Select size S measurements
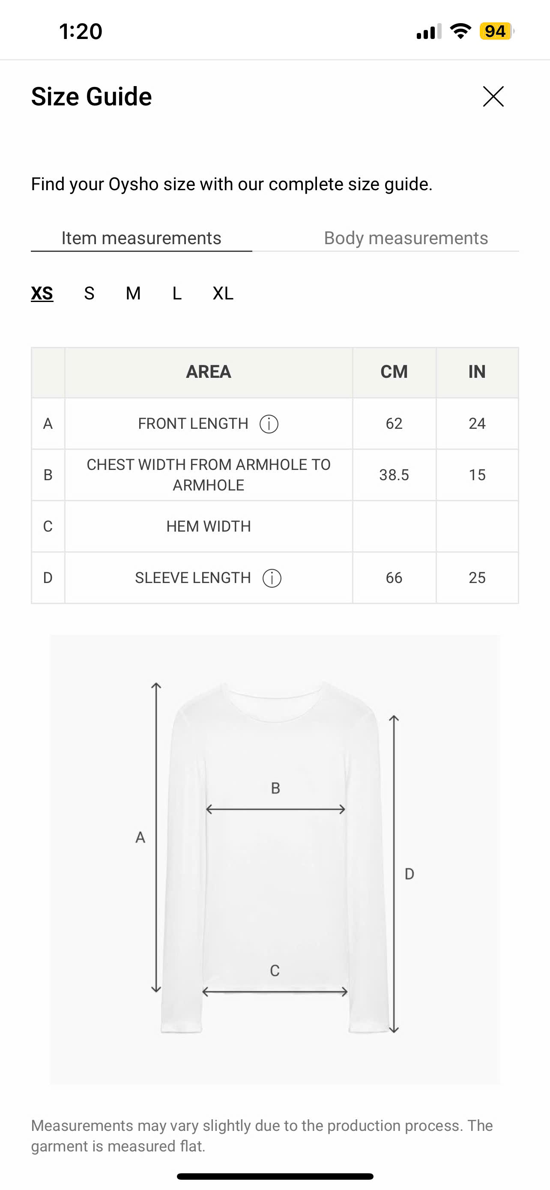The width and height of the screenshot is (550, 1190). 89,293
